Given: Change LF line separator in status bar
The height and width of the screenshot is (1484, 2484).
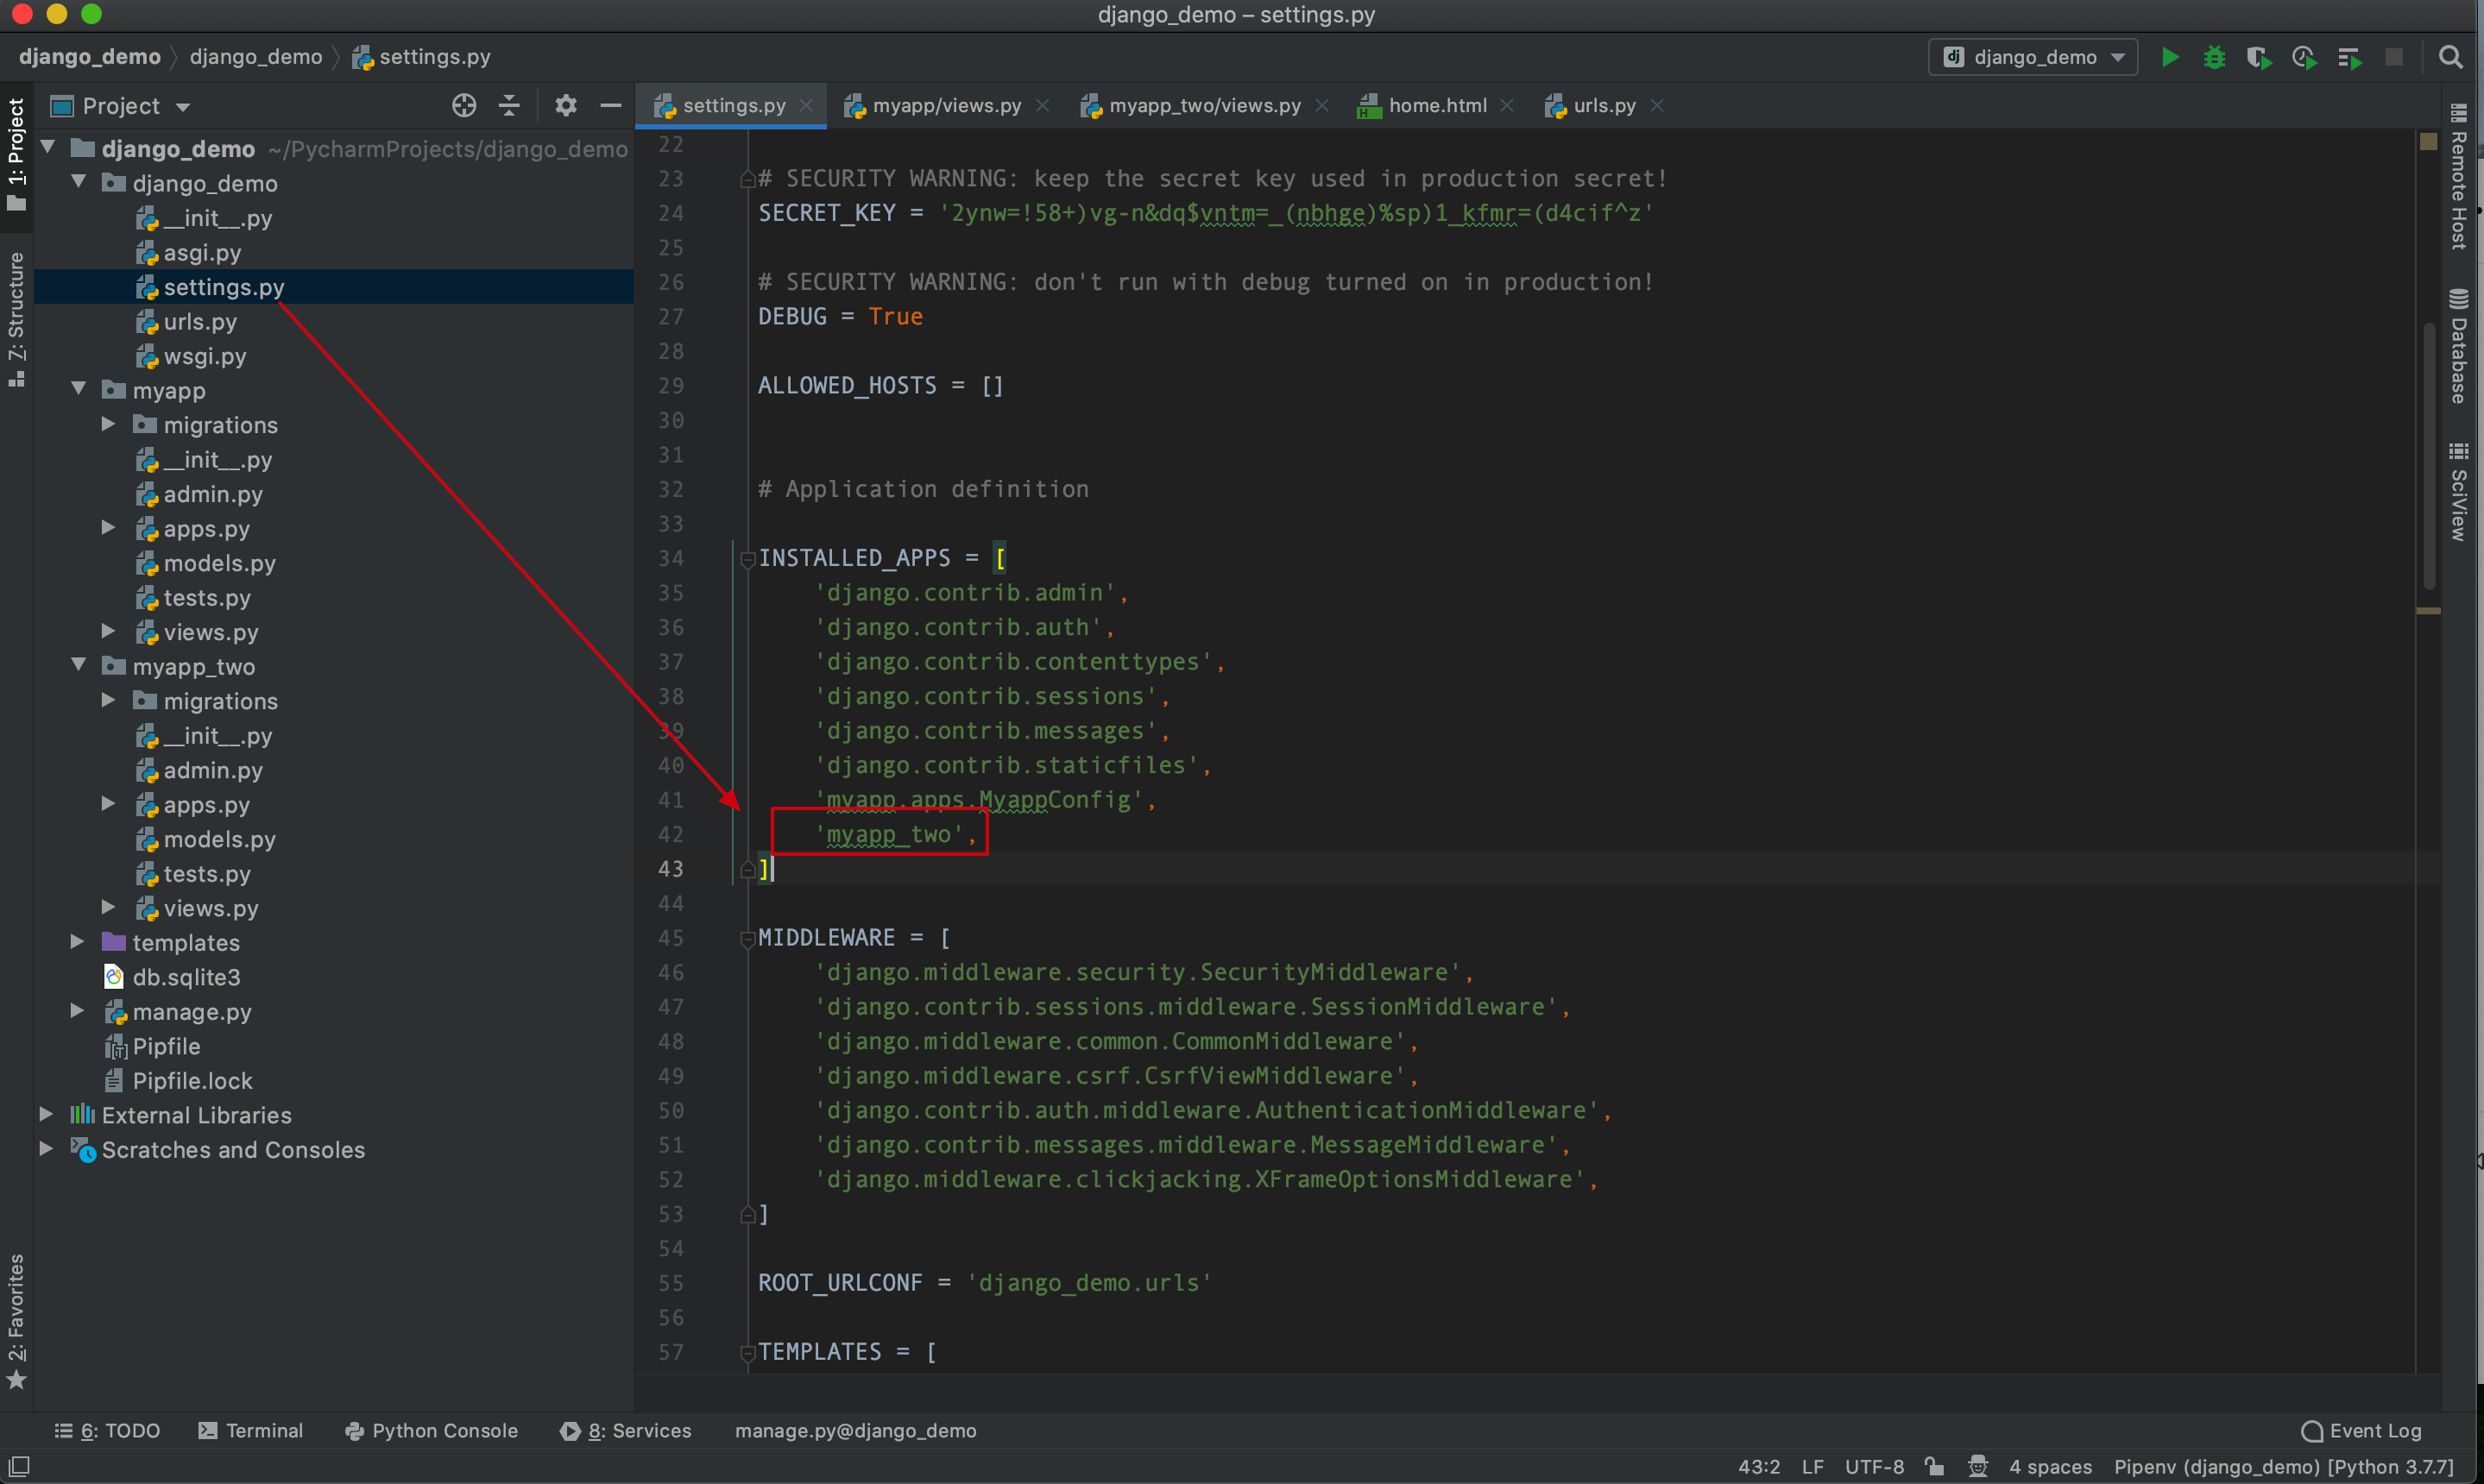Looking at the screenshot, I should [1813, 1466].
